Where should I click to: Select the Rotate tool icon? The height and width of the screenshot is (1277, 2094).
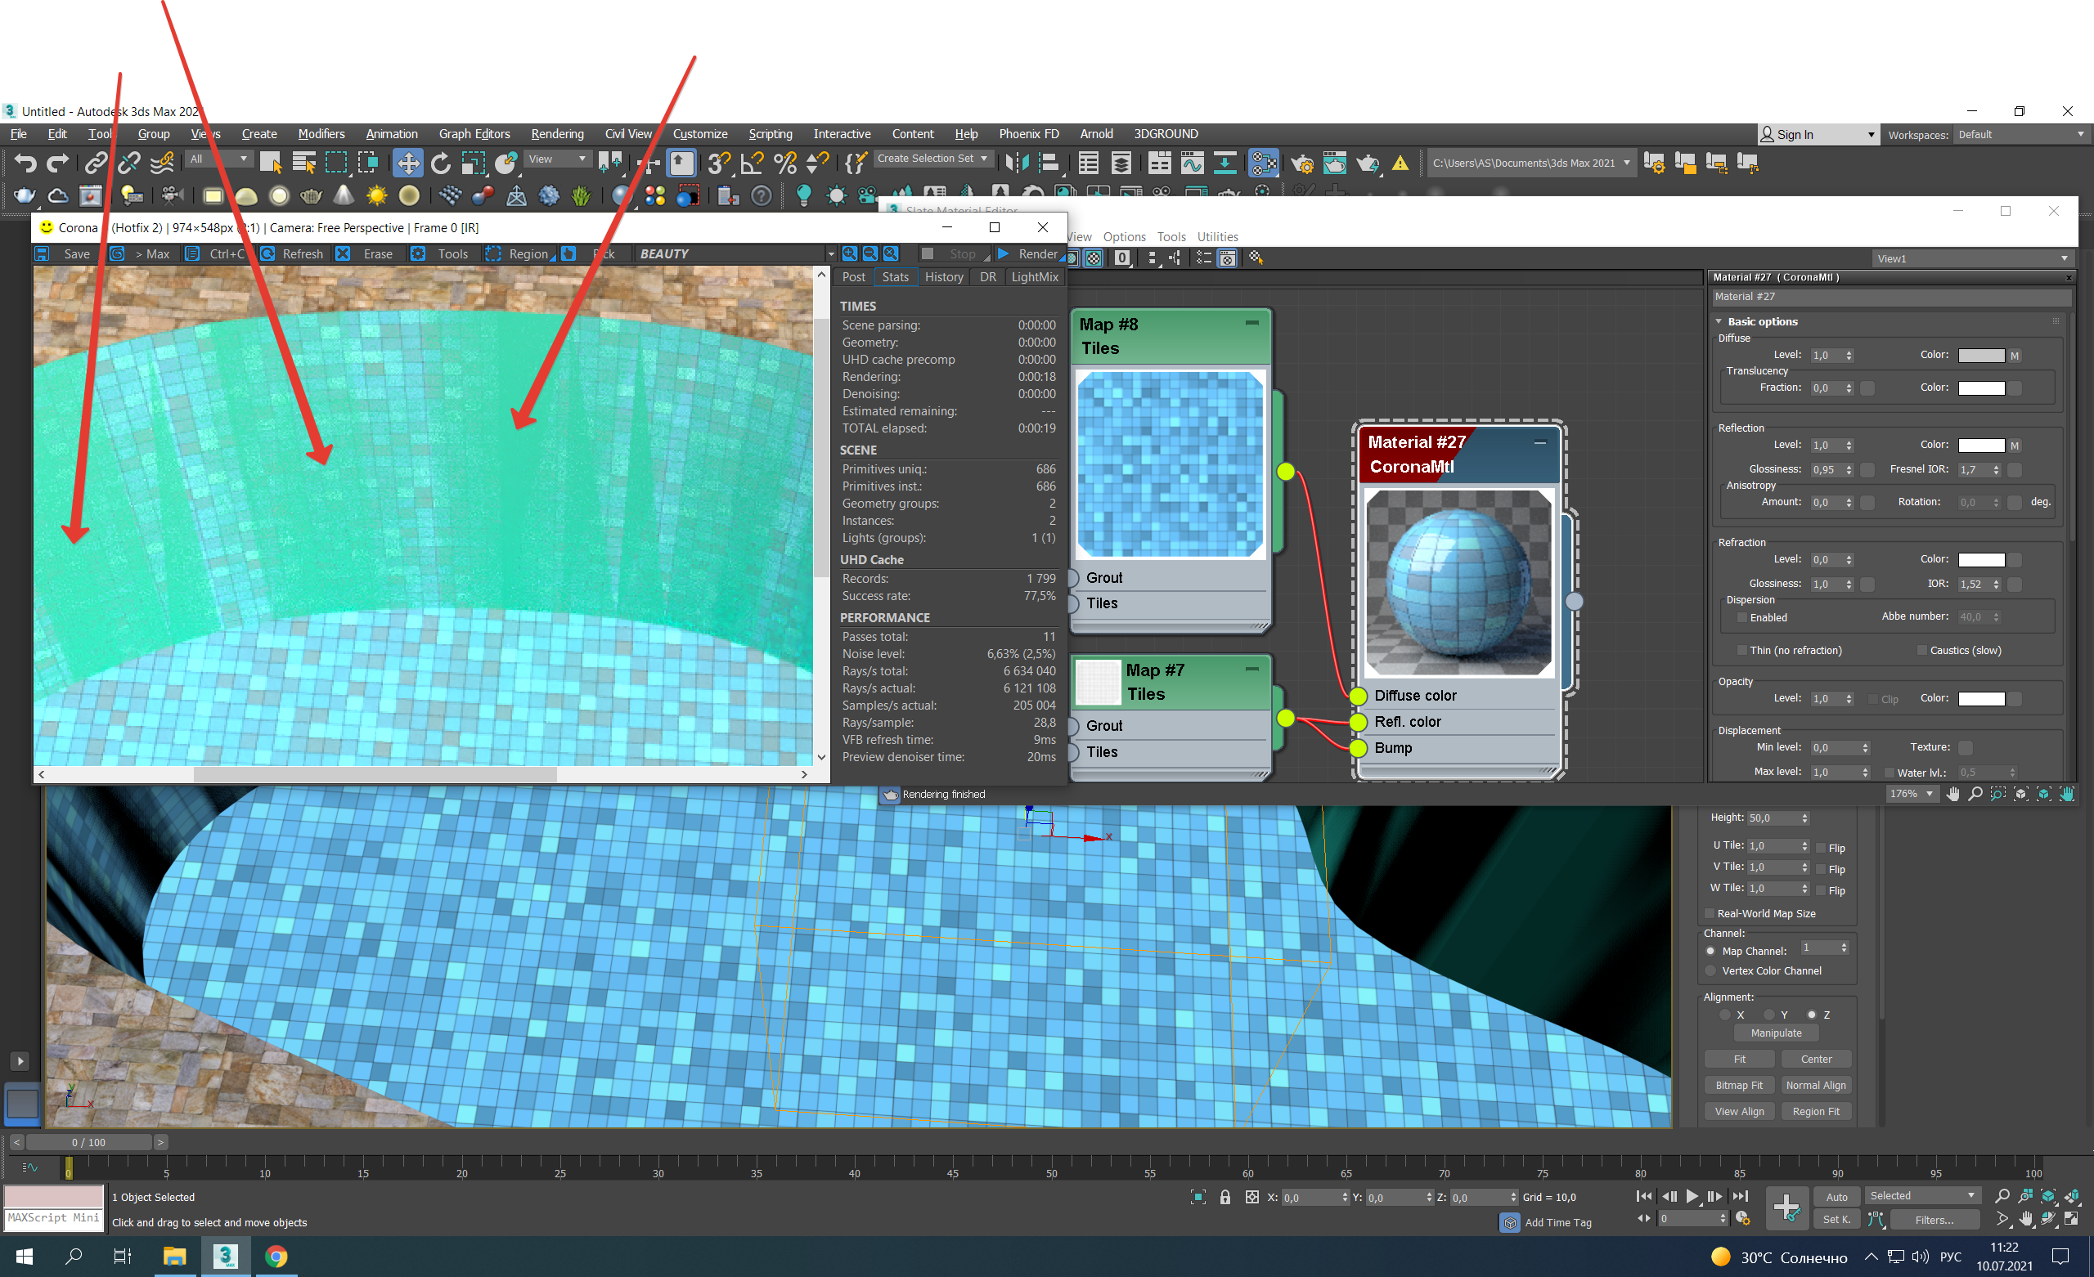coord(440,164)
